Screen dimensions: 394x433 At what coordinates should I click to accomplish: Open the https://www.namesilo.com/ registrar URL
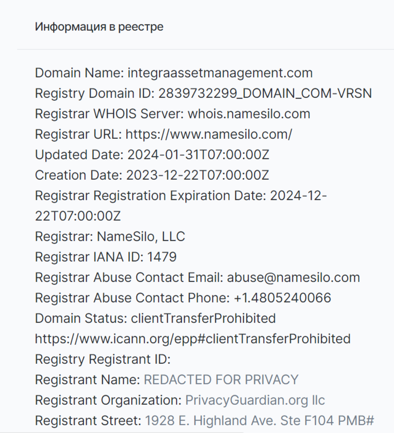coord(209,134)
